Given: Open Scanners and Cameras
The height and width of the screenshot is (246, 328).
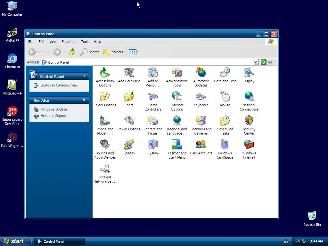Looking at the screenshot, I should (201, 125).
